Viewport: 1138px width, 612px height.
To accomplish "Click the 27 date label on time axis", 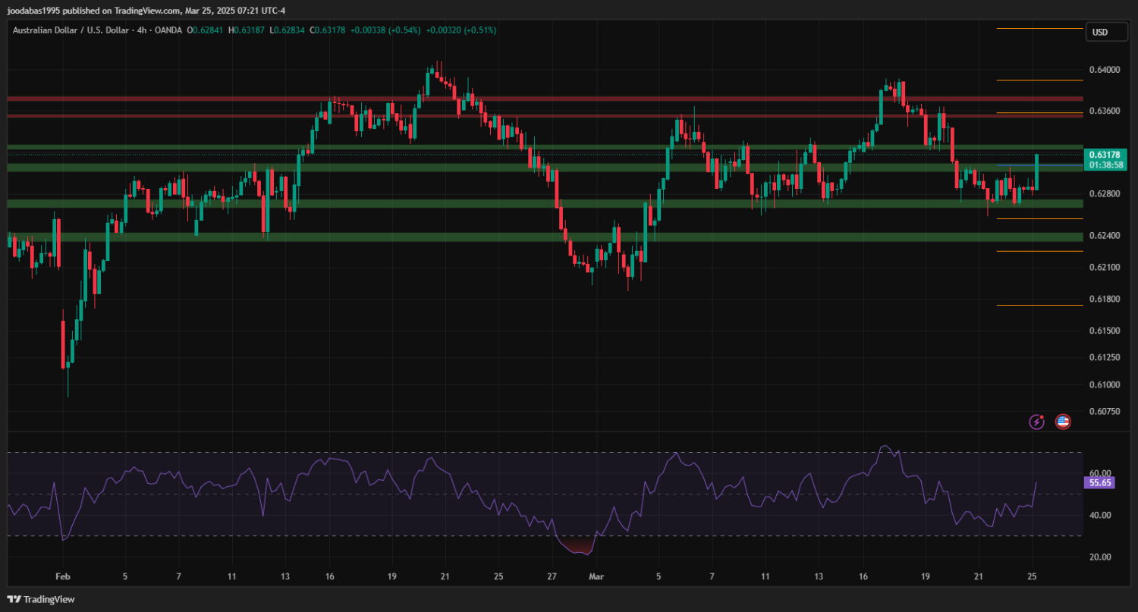I will coord(552,576).
